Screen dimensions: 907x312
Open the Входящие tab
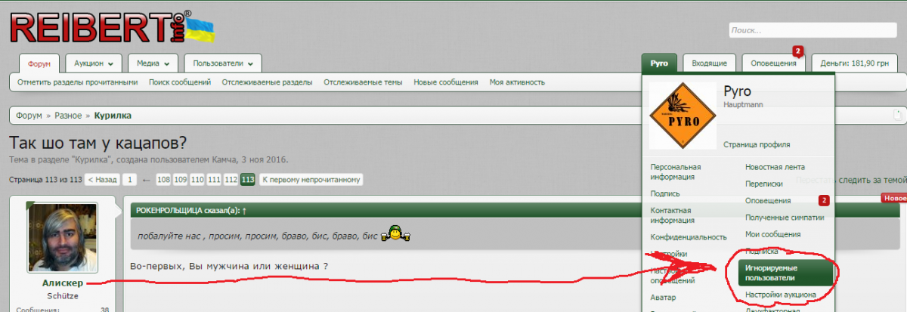[710, 64]
